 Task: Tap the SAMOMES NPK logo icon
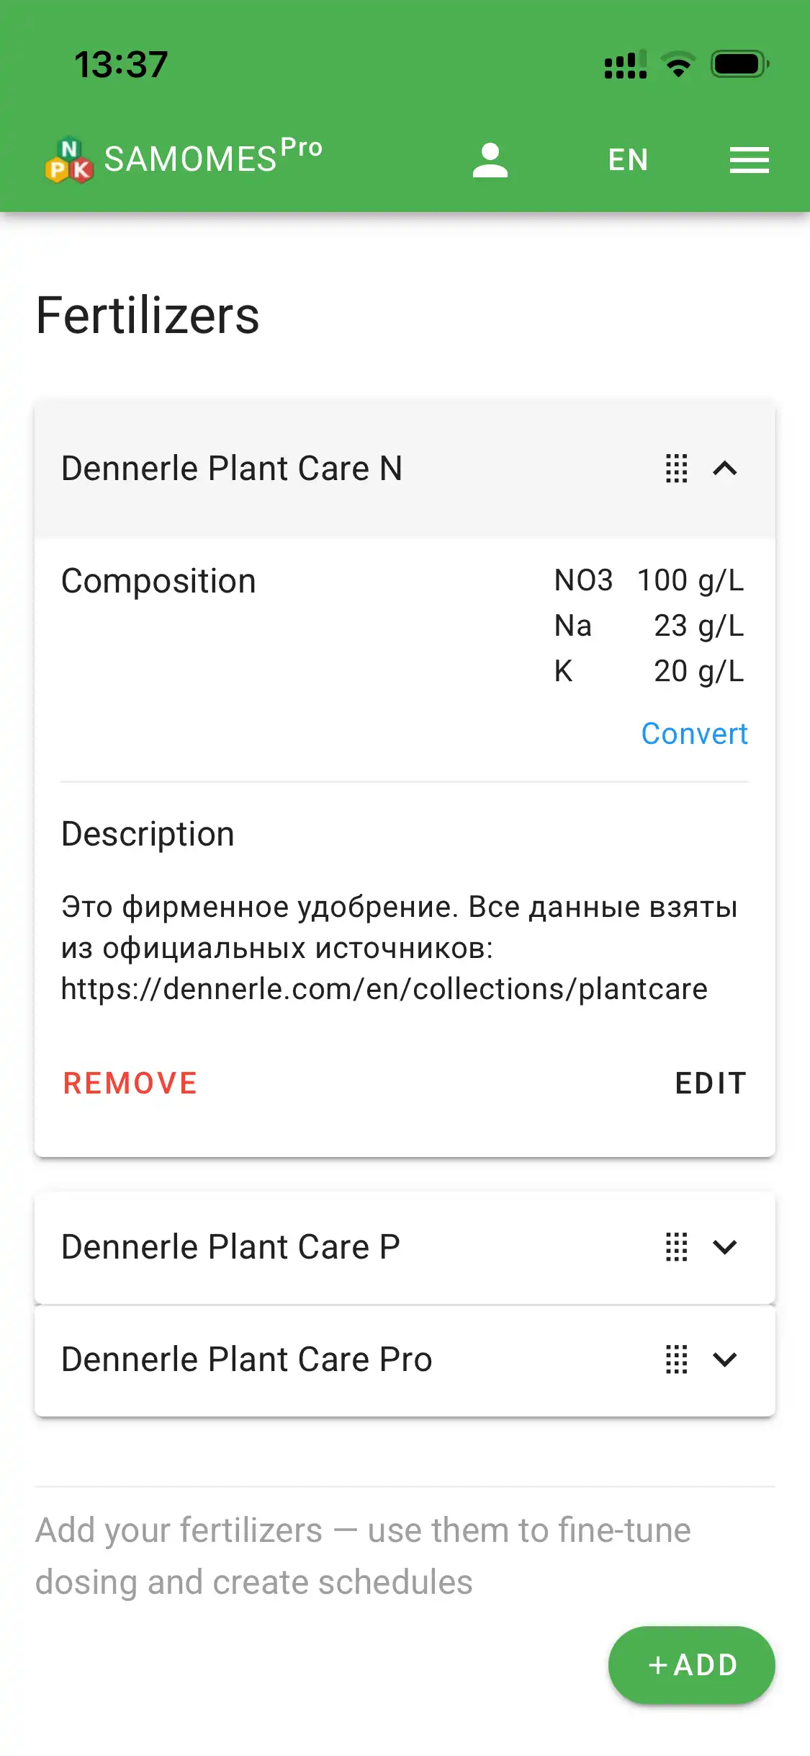[x=69, y=160]
